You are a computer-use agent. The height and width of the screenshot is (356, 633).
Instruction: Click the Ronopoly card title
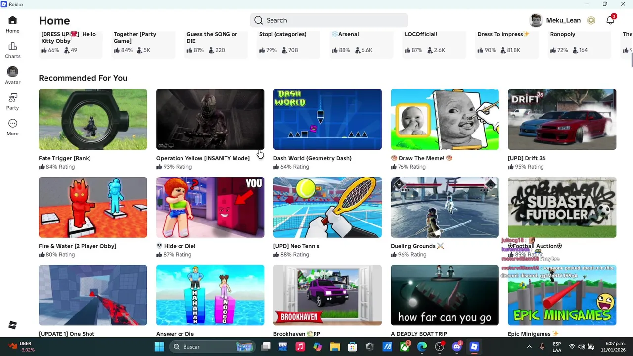(x=562, y=34)
